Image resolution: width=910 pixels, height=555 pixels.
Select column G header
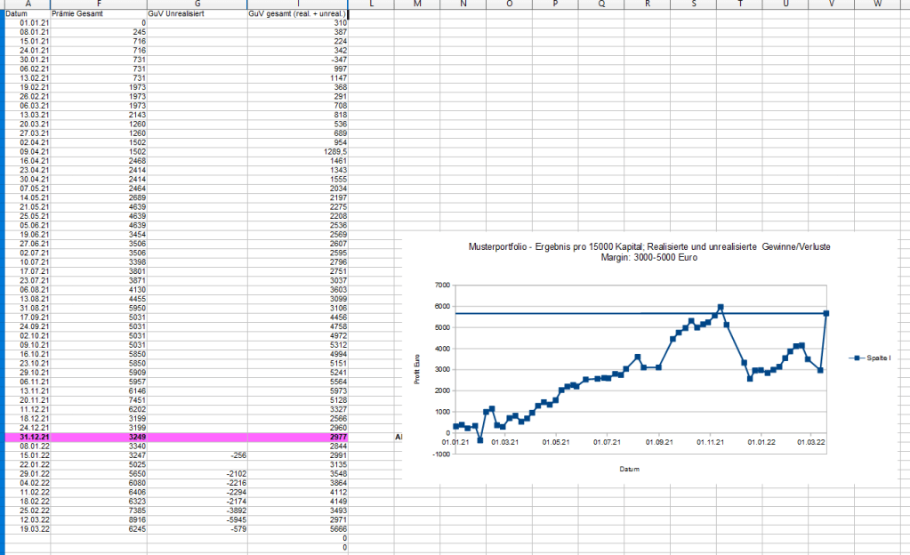coord(197,4)
